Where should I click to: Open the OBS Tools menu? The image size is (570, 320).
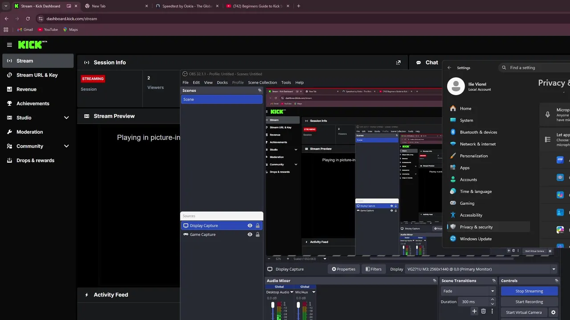pos(286,82)
